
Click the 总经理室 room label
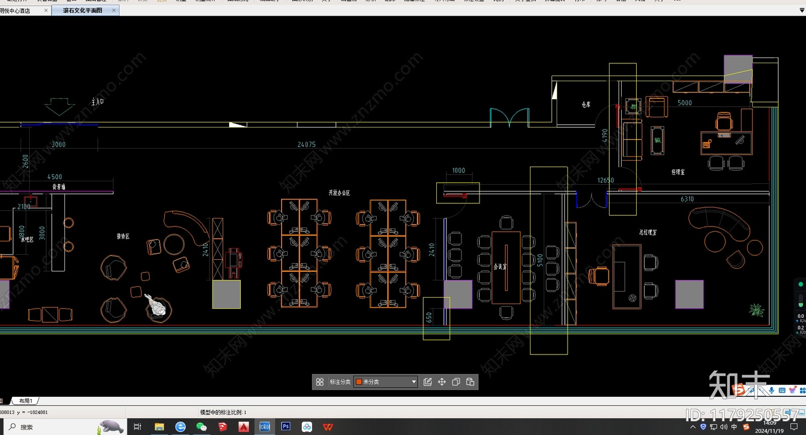point(648,233)
